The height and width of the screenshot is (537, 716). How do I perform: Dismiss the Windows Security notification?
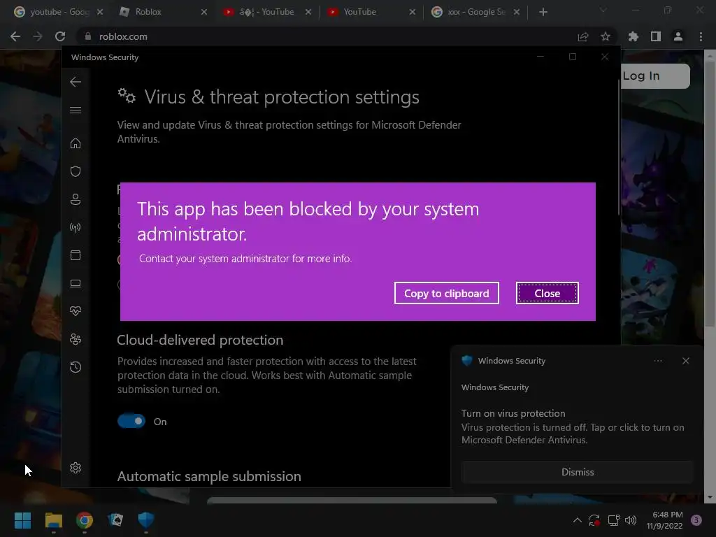577,472
